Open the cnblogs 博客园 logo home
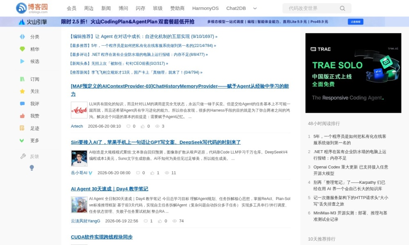Viewport: 409px width, 245px height. (32, 8)
